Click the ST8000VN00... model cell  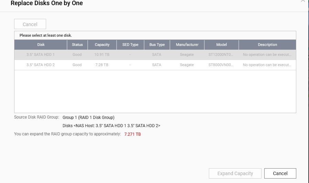221,65
